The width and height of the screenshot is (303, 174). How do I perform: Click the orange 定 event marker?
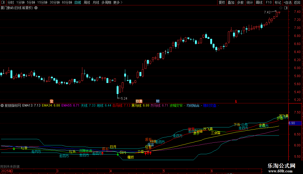pos(51,101)
